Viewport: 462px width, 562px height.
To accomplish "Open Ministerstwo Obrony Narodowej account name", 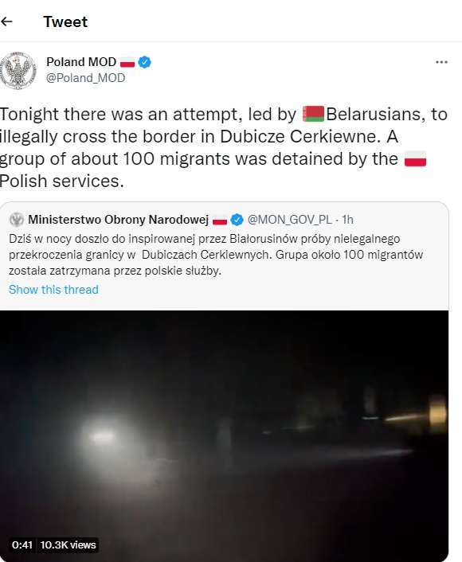I will pos(119,220).
